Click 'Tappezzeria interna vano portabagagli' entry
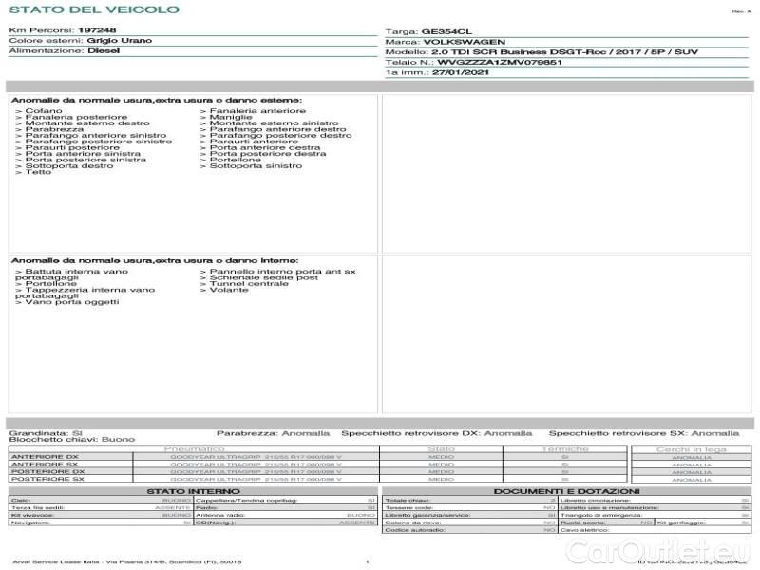 [85, 293]
